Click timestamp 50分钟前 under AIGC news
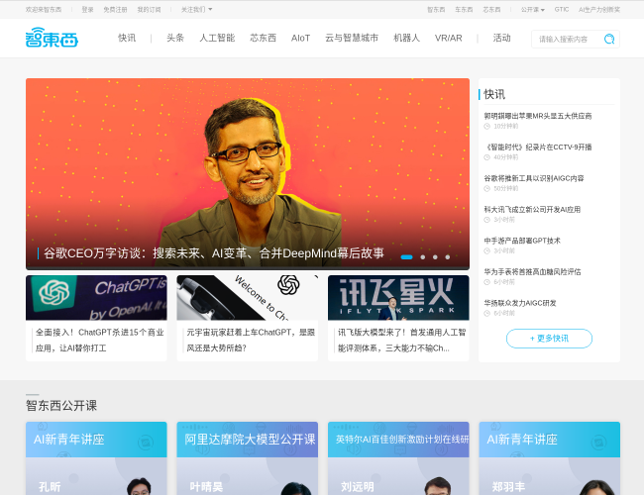 point(505,189)
